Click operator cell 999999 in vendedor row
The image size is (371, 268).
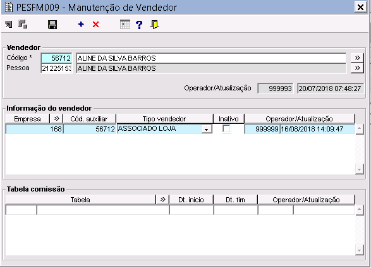[x=262, y=129]
